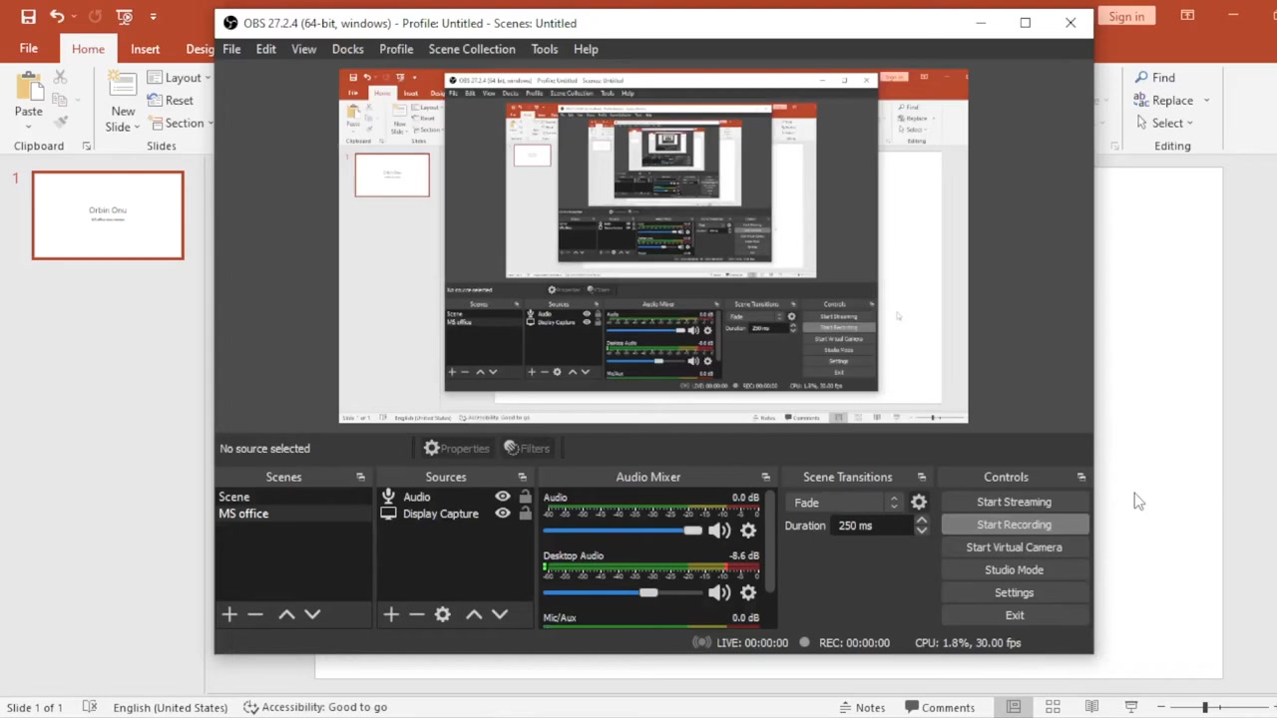Move the source down in Sources list

coord(500,614)
